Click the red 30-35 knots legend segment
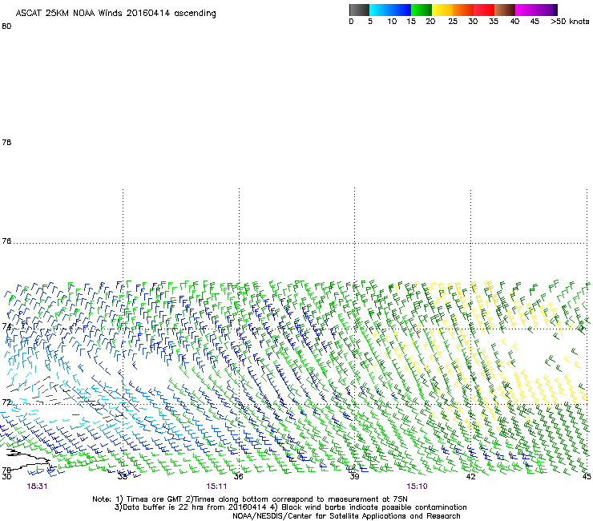593x521 pixels. coord(484,10)
